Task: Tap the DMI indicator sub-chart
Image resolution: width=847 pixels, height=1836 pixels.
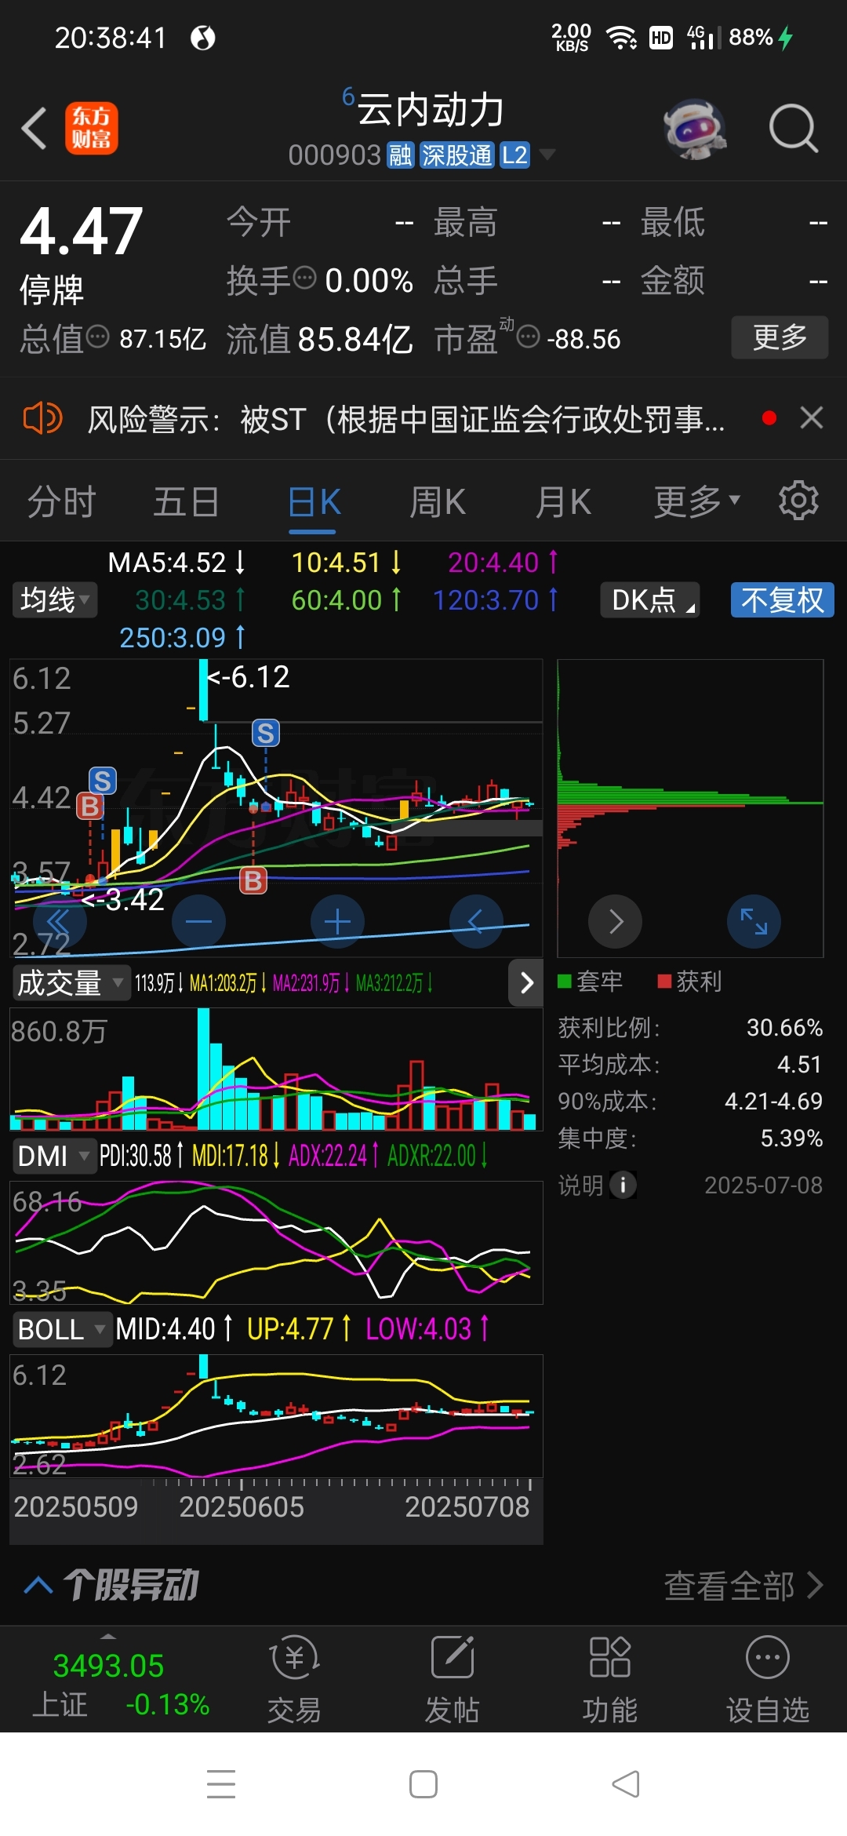Action: pos(276,1242)
